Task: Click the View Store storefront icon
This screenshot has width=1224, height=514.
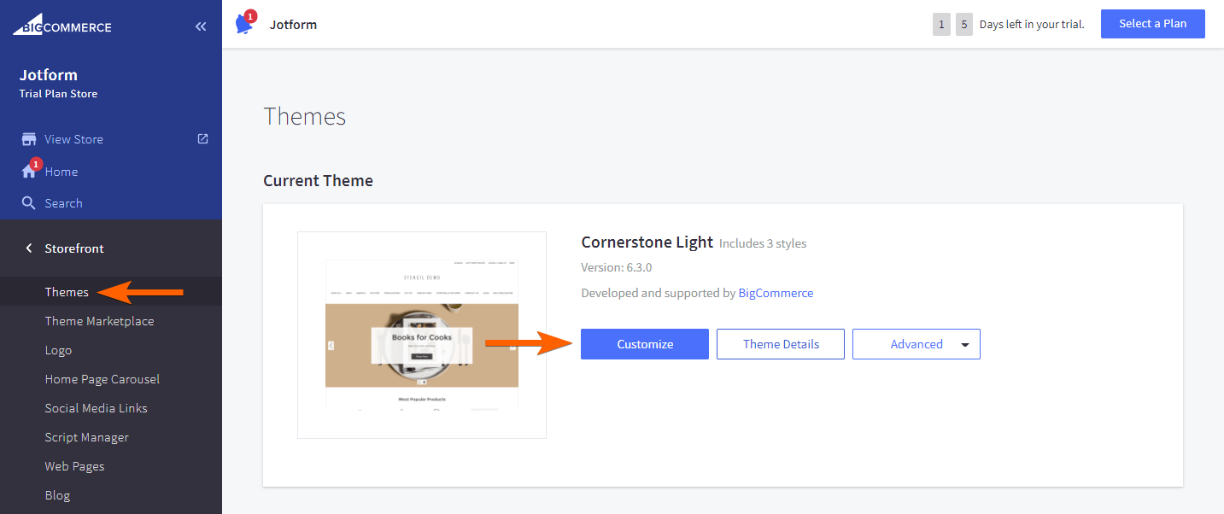Action: 29,139
